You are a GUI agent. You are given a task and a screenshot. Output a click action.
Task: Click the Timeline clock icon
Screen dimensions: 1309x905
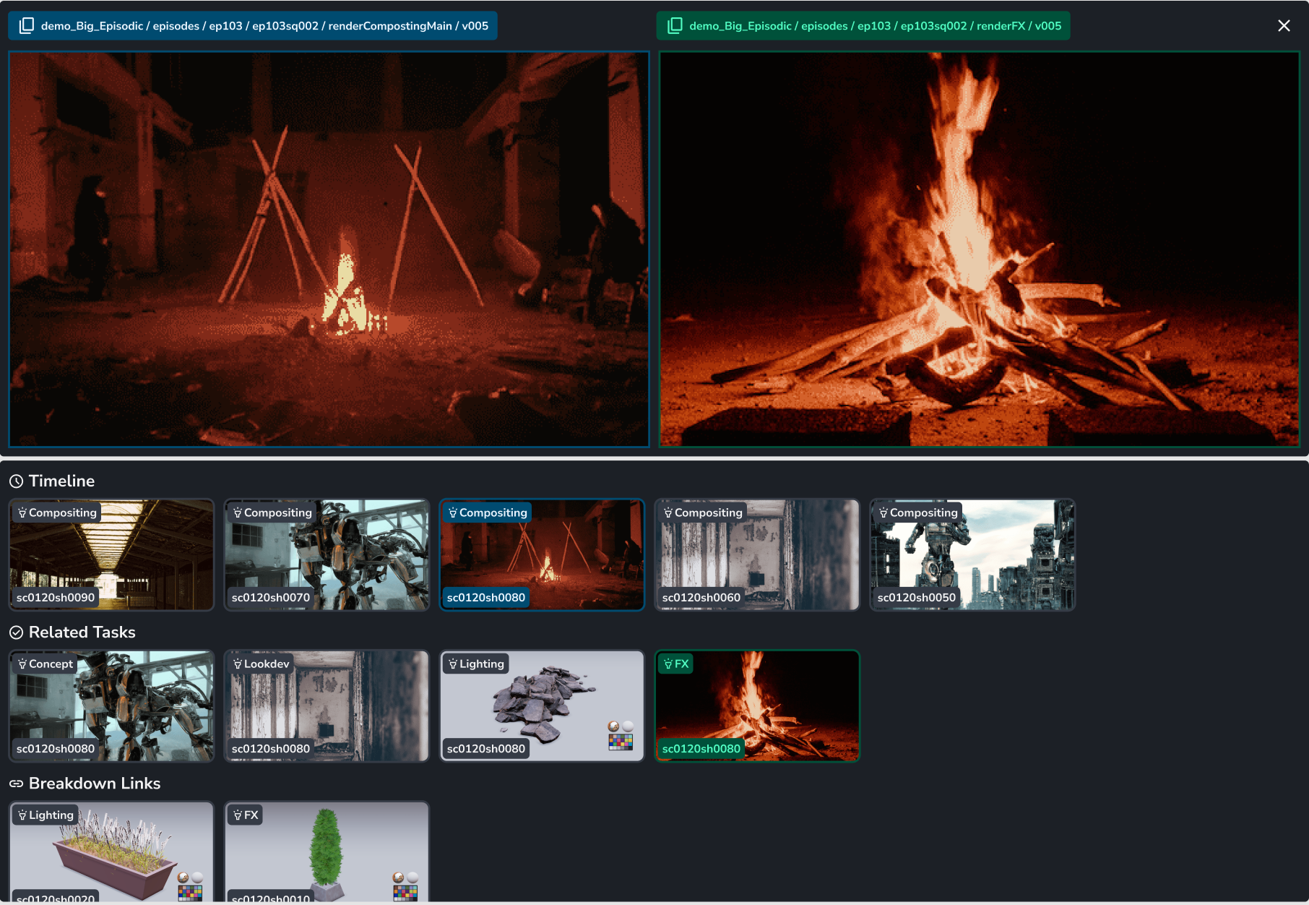pos(16,481)
